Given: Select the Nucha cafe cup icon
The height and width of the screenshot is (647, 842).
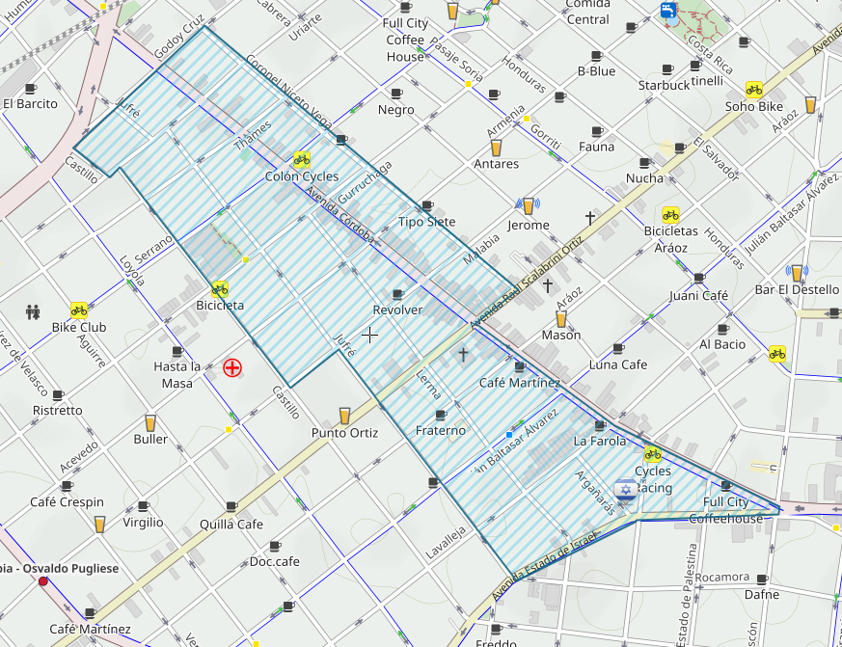Looking at the screenshot, I should [645, 163].
